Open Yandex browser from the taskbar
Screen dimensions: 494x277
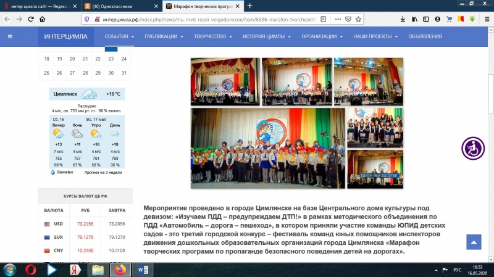(x=75, y=270)
